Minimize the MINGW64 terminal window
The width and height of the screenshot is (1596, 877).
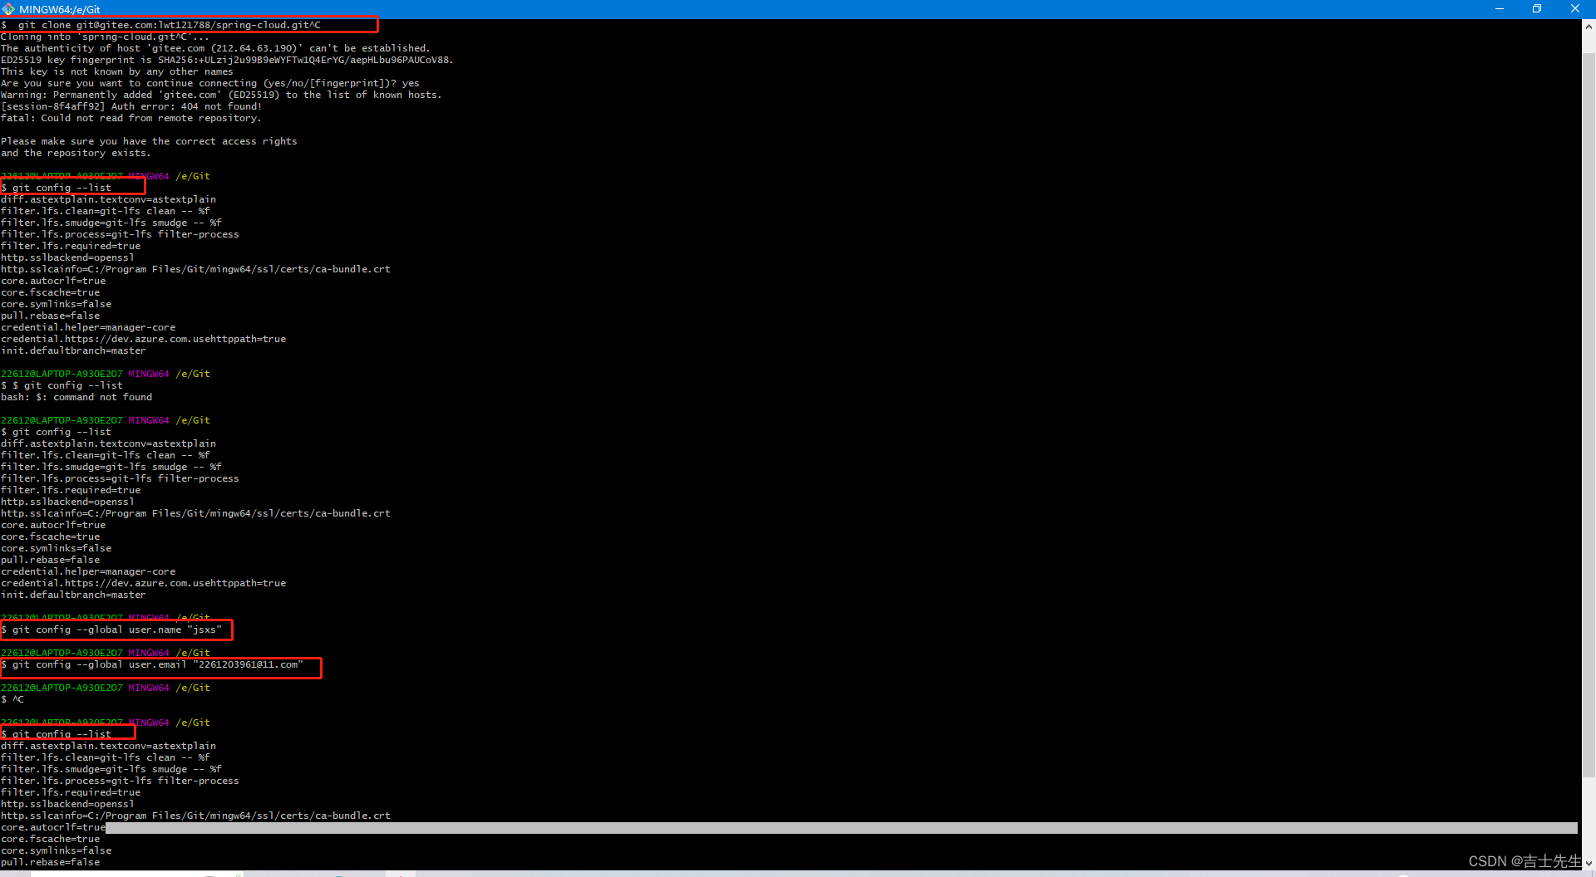pos(1500,9)
